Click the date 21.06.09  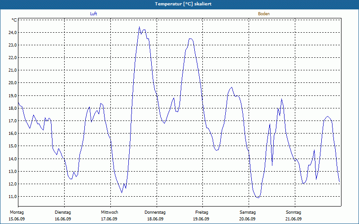(293, 219)
